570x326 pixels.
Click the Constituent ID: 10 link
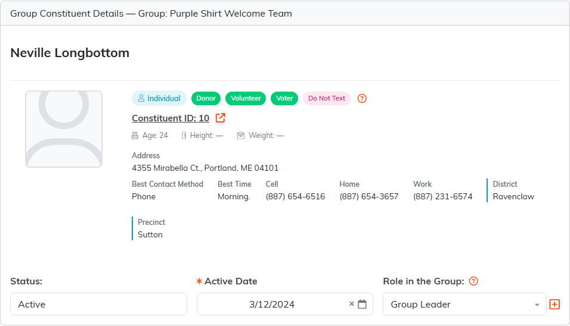tap(171, 118)
